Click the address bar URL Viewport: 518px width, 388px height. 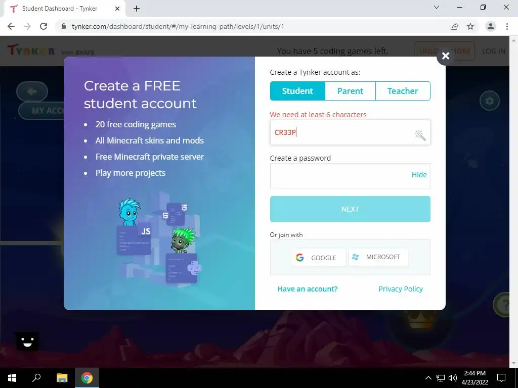178,26
